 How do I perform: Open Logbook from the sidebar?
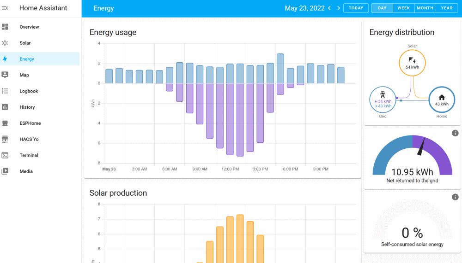(x=40, y=91)
